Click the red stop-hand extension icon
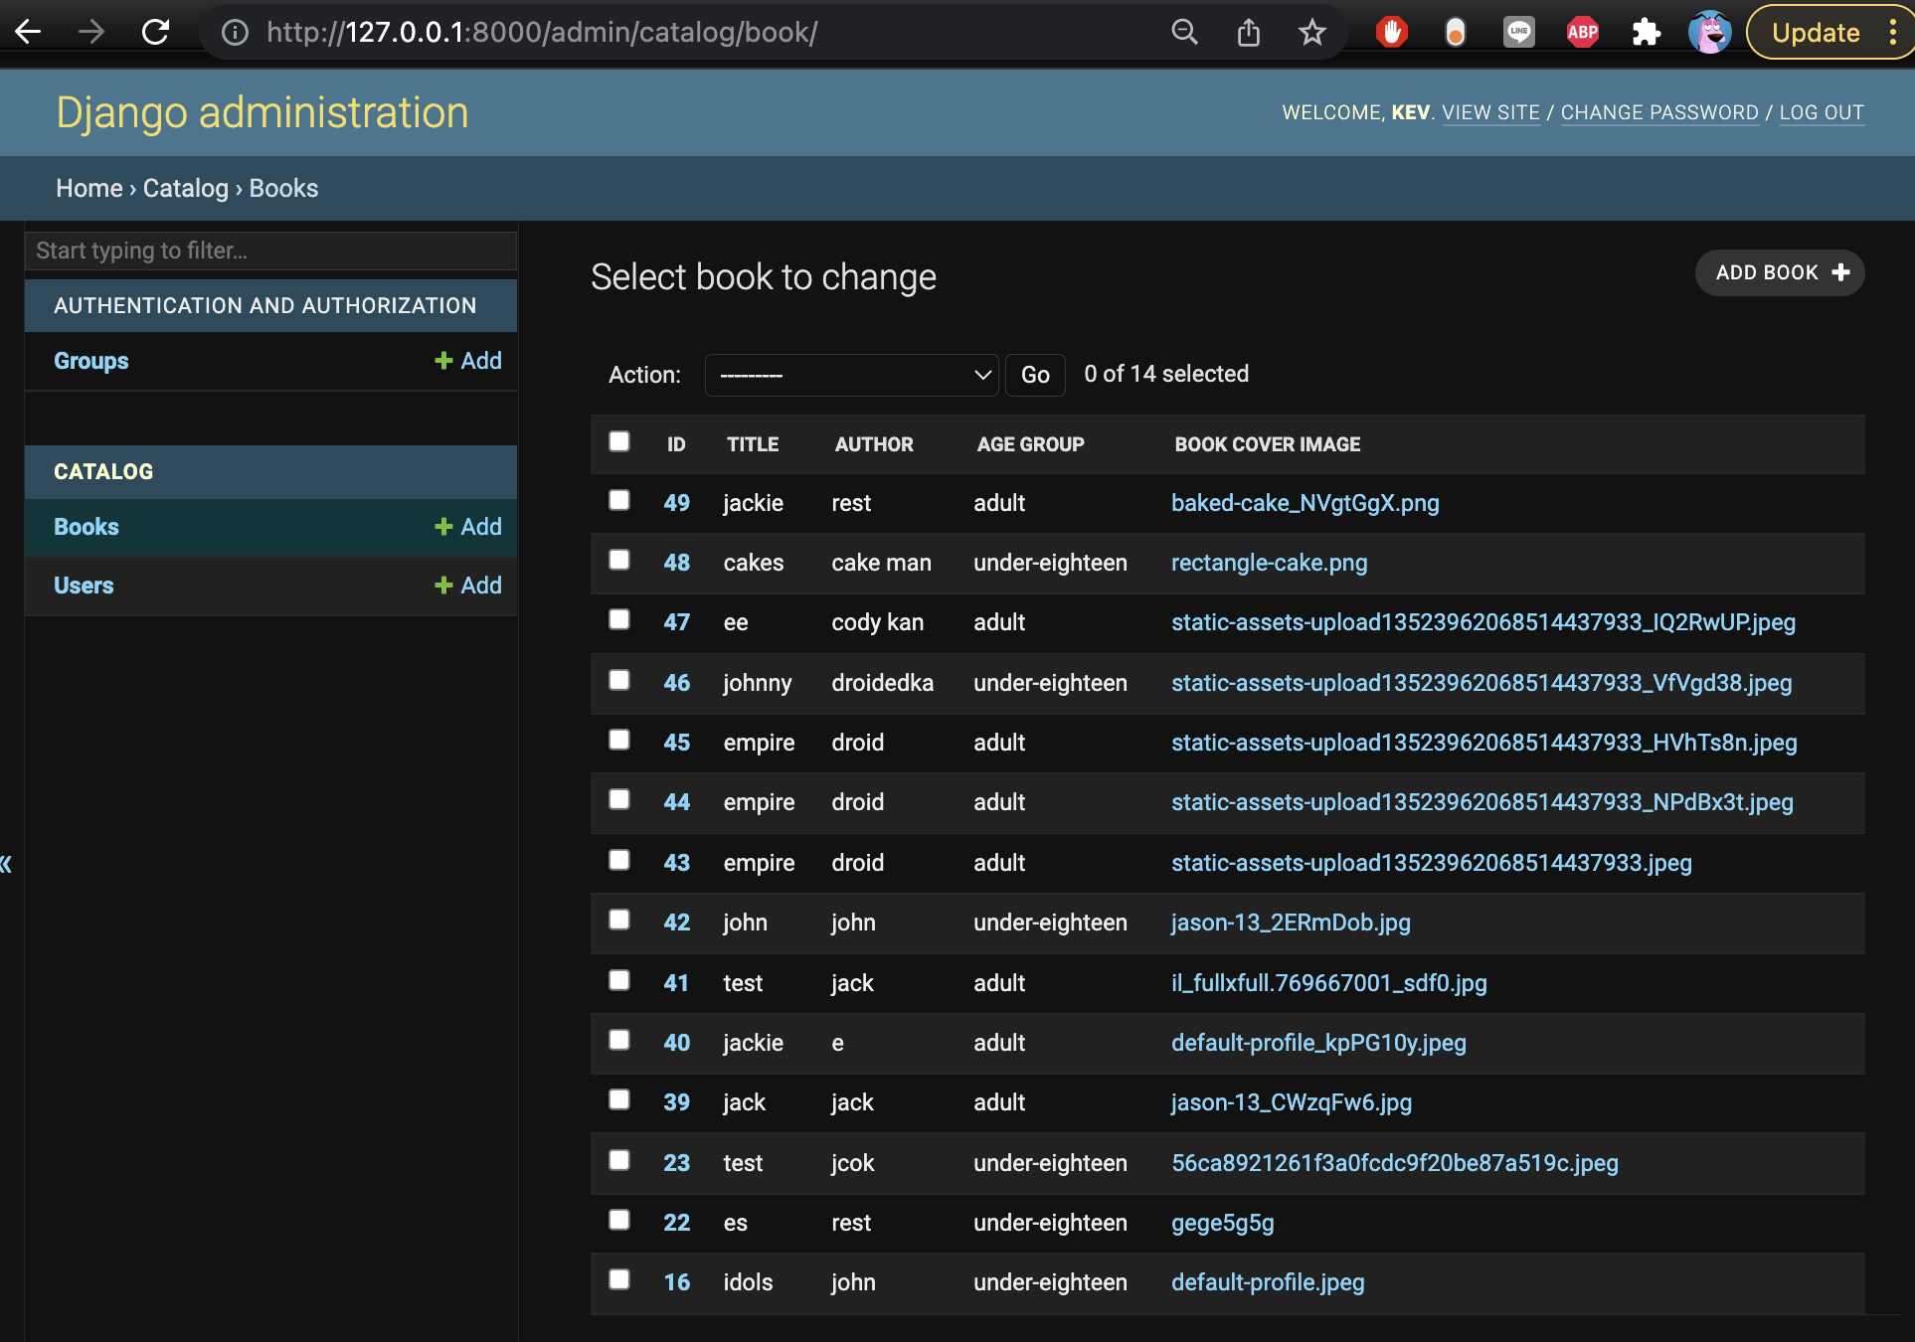This screenshot has height=1342, width=1915. (x=1391, y=33)
